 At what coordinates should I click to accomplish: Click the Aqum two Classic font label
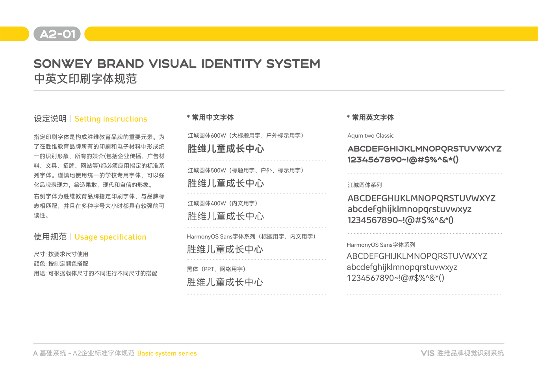click(371, 135)
